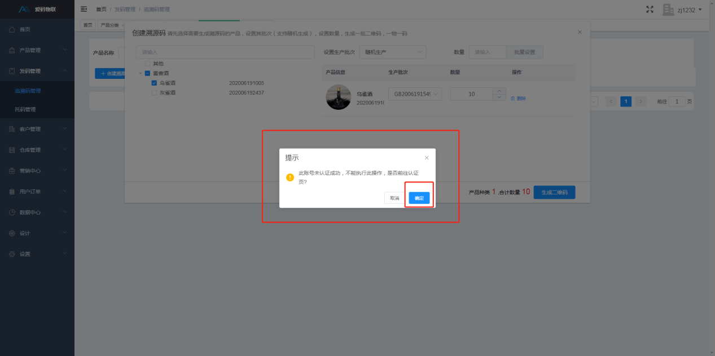Click 确定 in the 提示 dialog
Image resolution: width=715 pixels, height=356 pixels.
click(x=419, y=198)
